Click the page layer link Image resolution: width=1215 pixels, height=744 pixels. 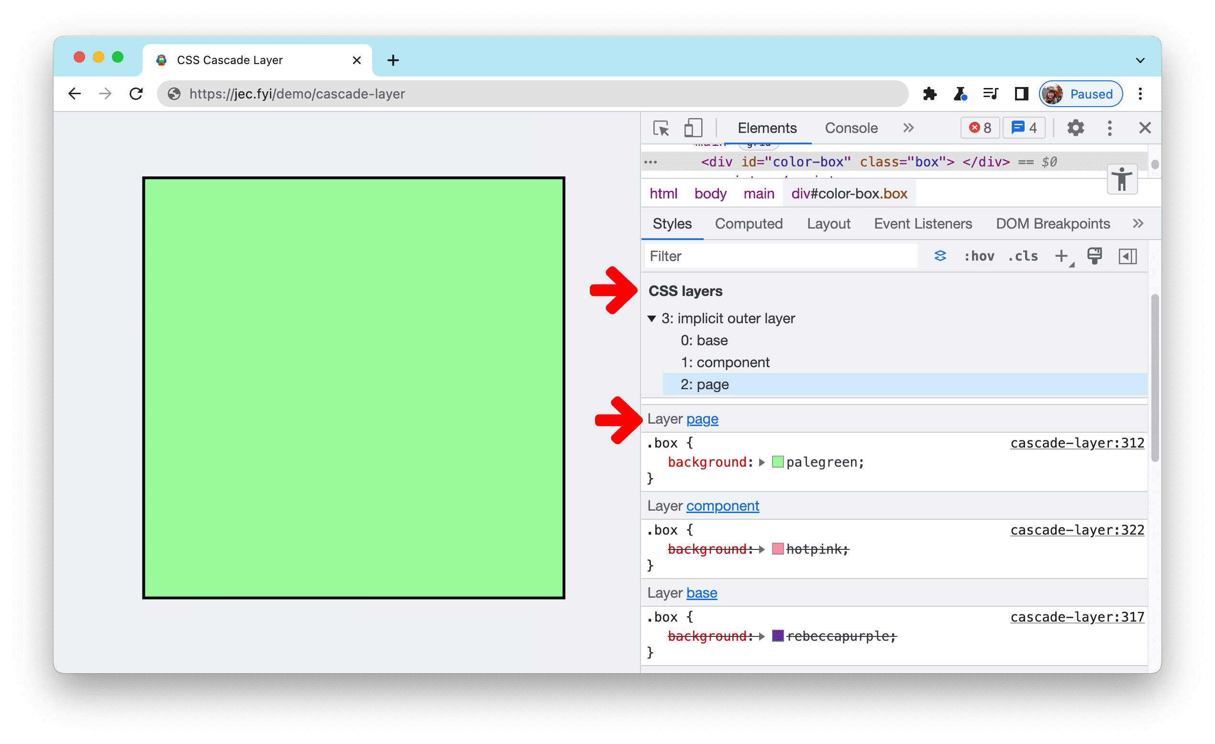[703, 420]
